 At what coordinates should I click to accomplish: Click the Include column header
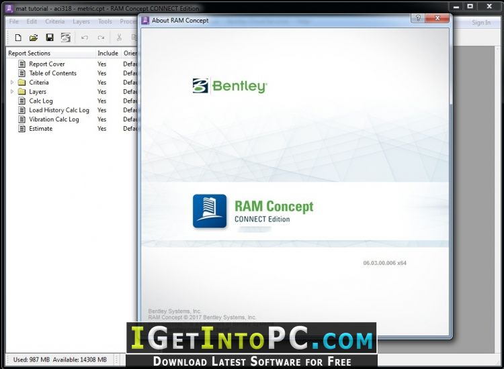[x=108, y=53]
